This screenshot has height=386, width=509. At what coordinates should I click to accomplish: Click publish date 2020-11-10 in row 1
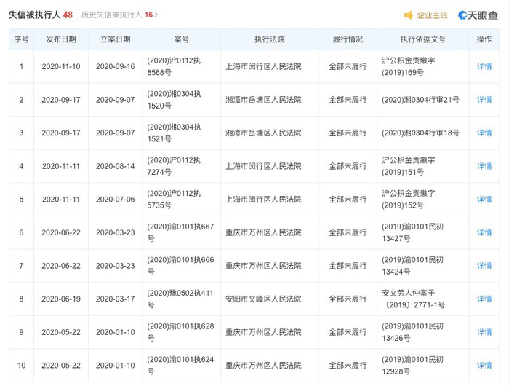tap(61, 66)
